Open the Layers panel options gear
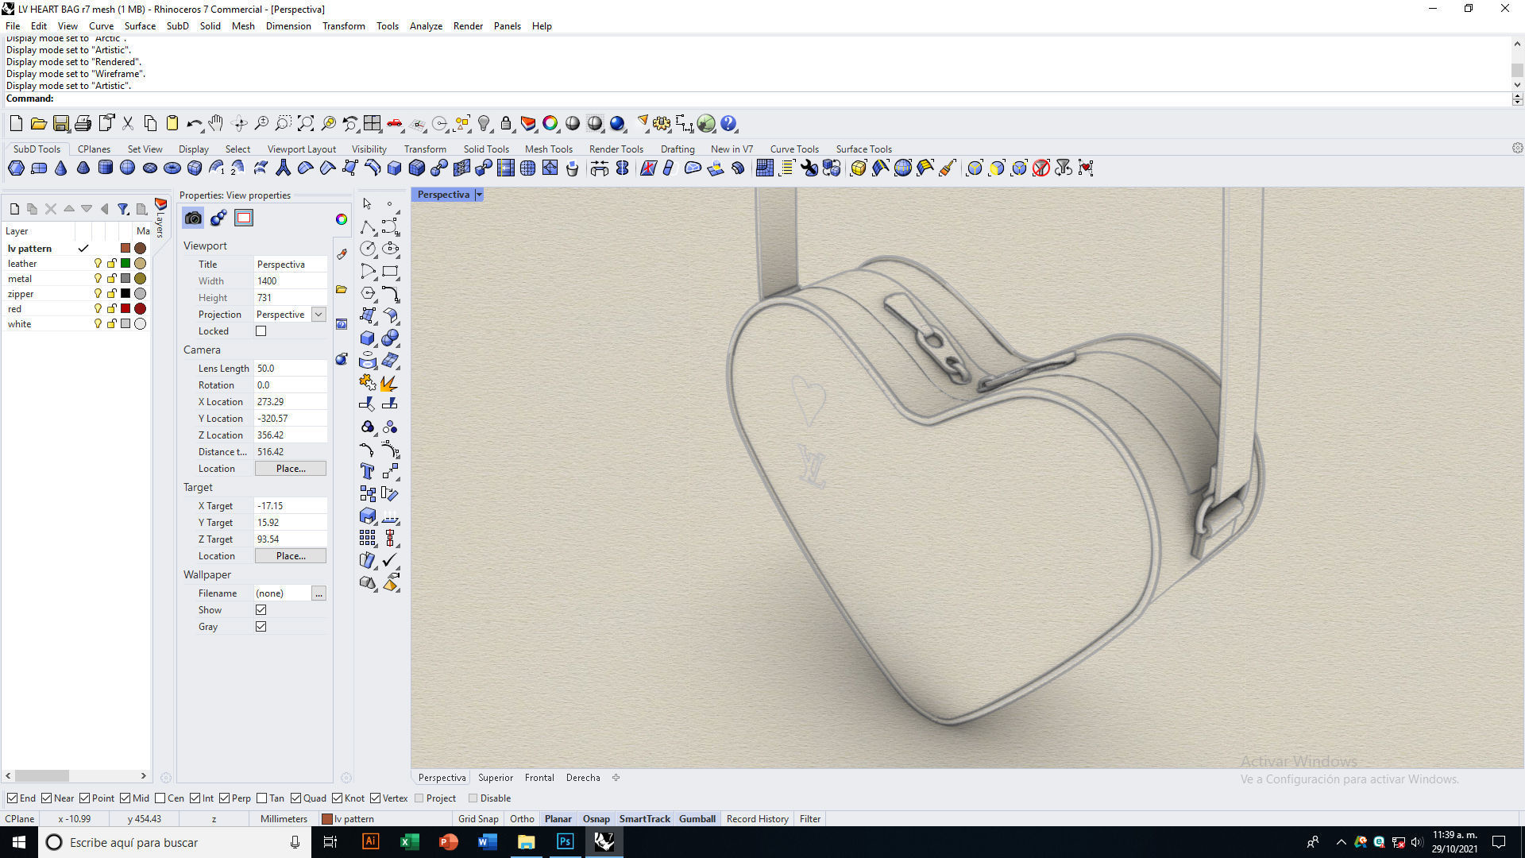 (165, 778)
